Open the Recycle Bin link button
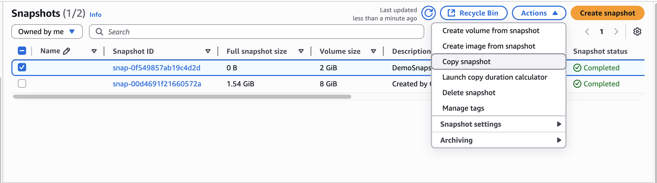The image size is (657, 183). 473,13
